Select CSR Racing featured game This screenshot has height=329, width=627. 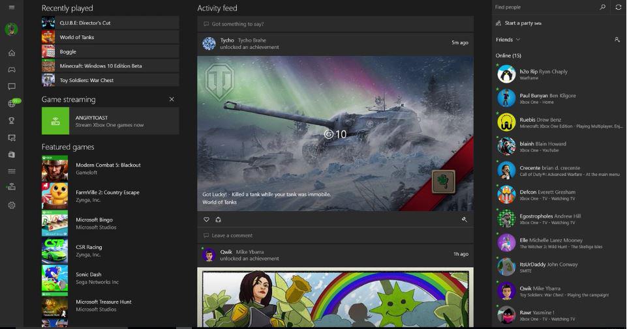(x=110, y=251)
